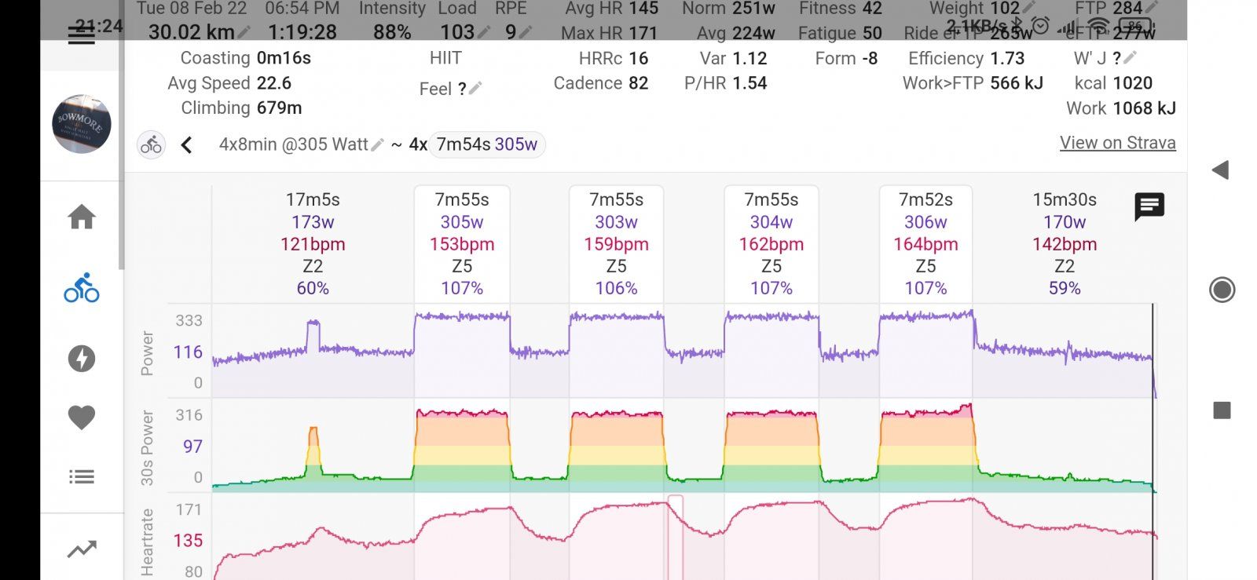This screenshot has height=580, width=1257.
Task: Click the 30s Power chart label
Action: [x=147, y=447]
